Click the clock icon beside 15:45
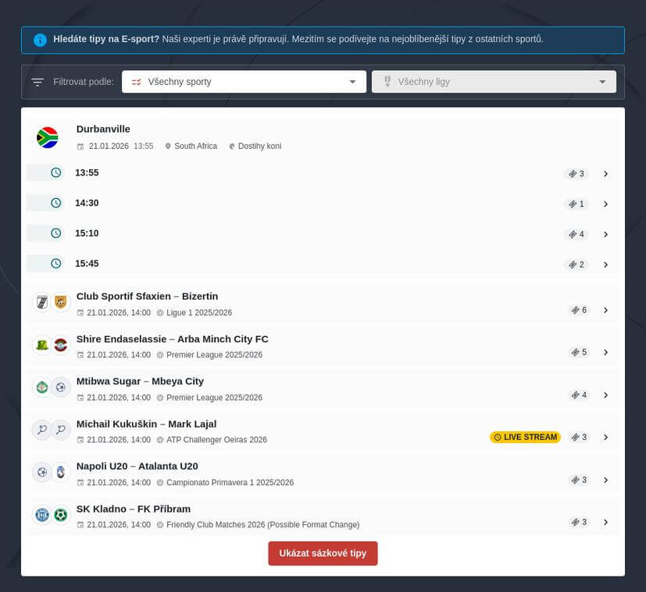 click(x=56, y=264)
